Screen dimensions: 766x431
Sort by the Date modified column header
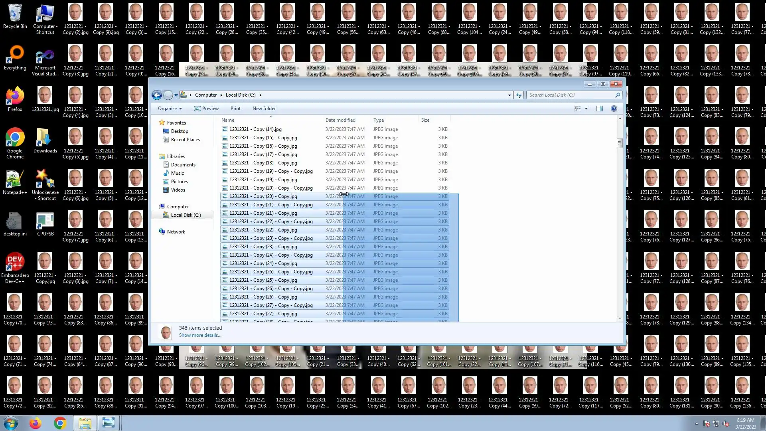click(x=340, y=120)
